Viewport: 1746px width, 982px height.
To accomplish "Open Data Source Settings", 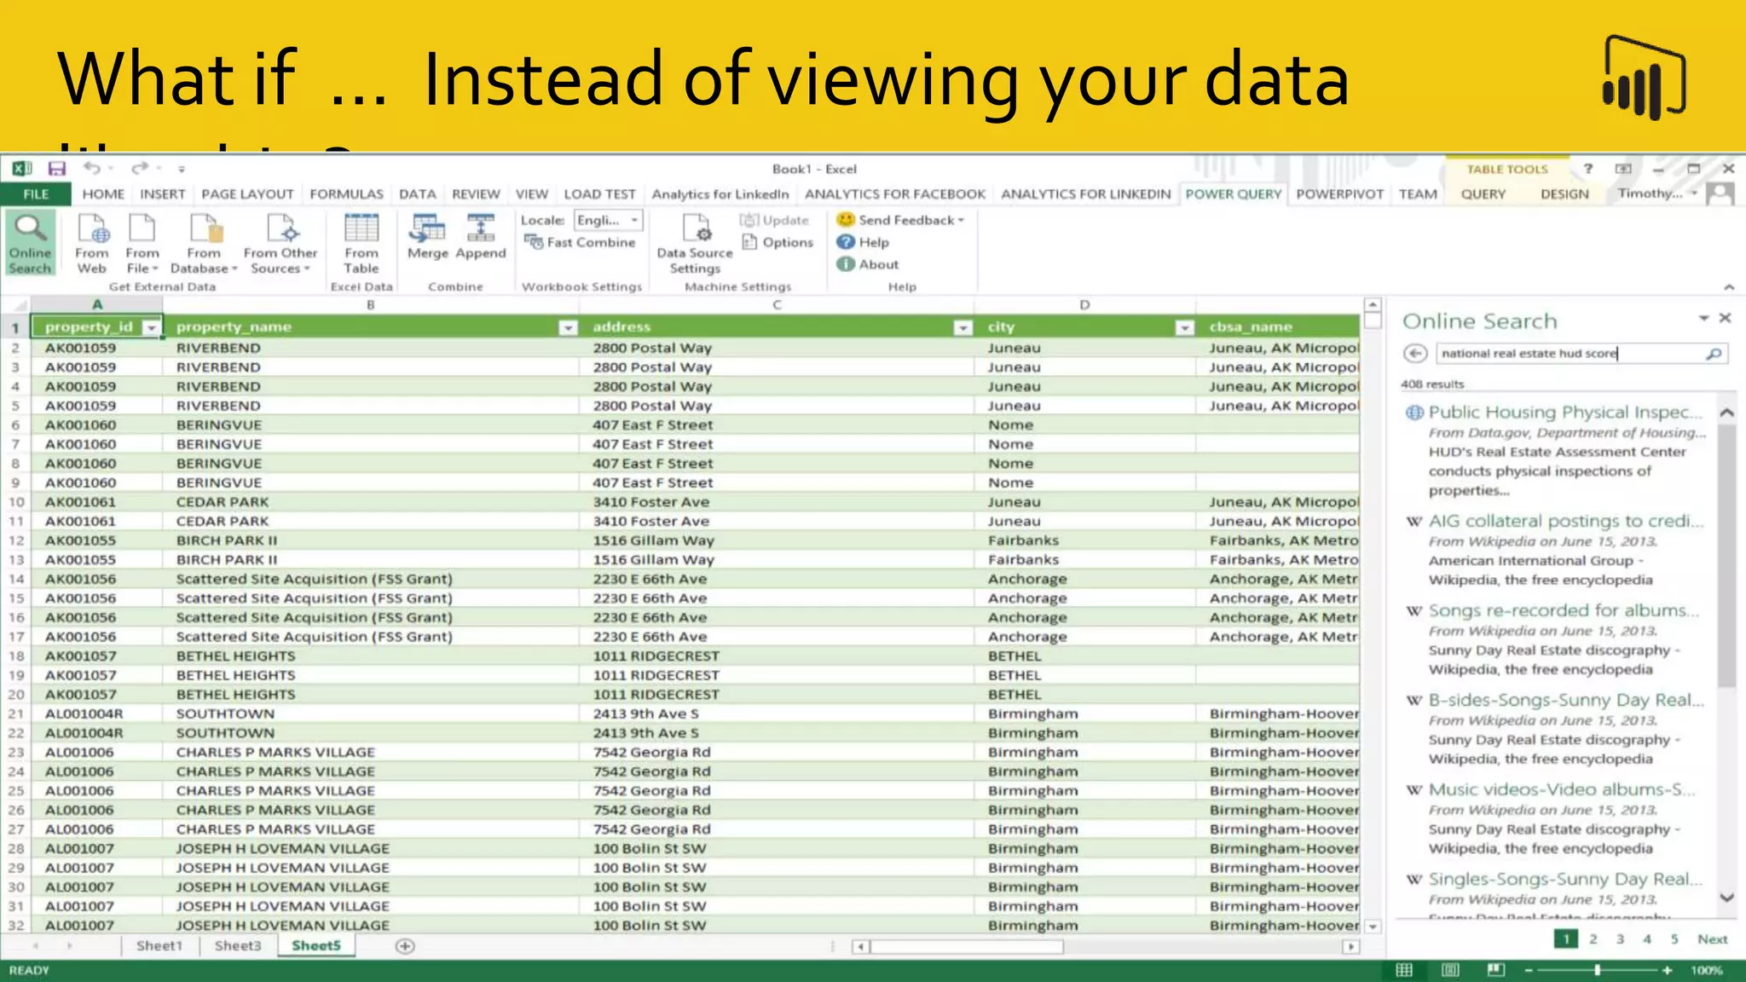I will [x=695, y=244].
